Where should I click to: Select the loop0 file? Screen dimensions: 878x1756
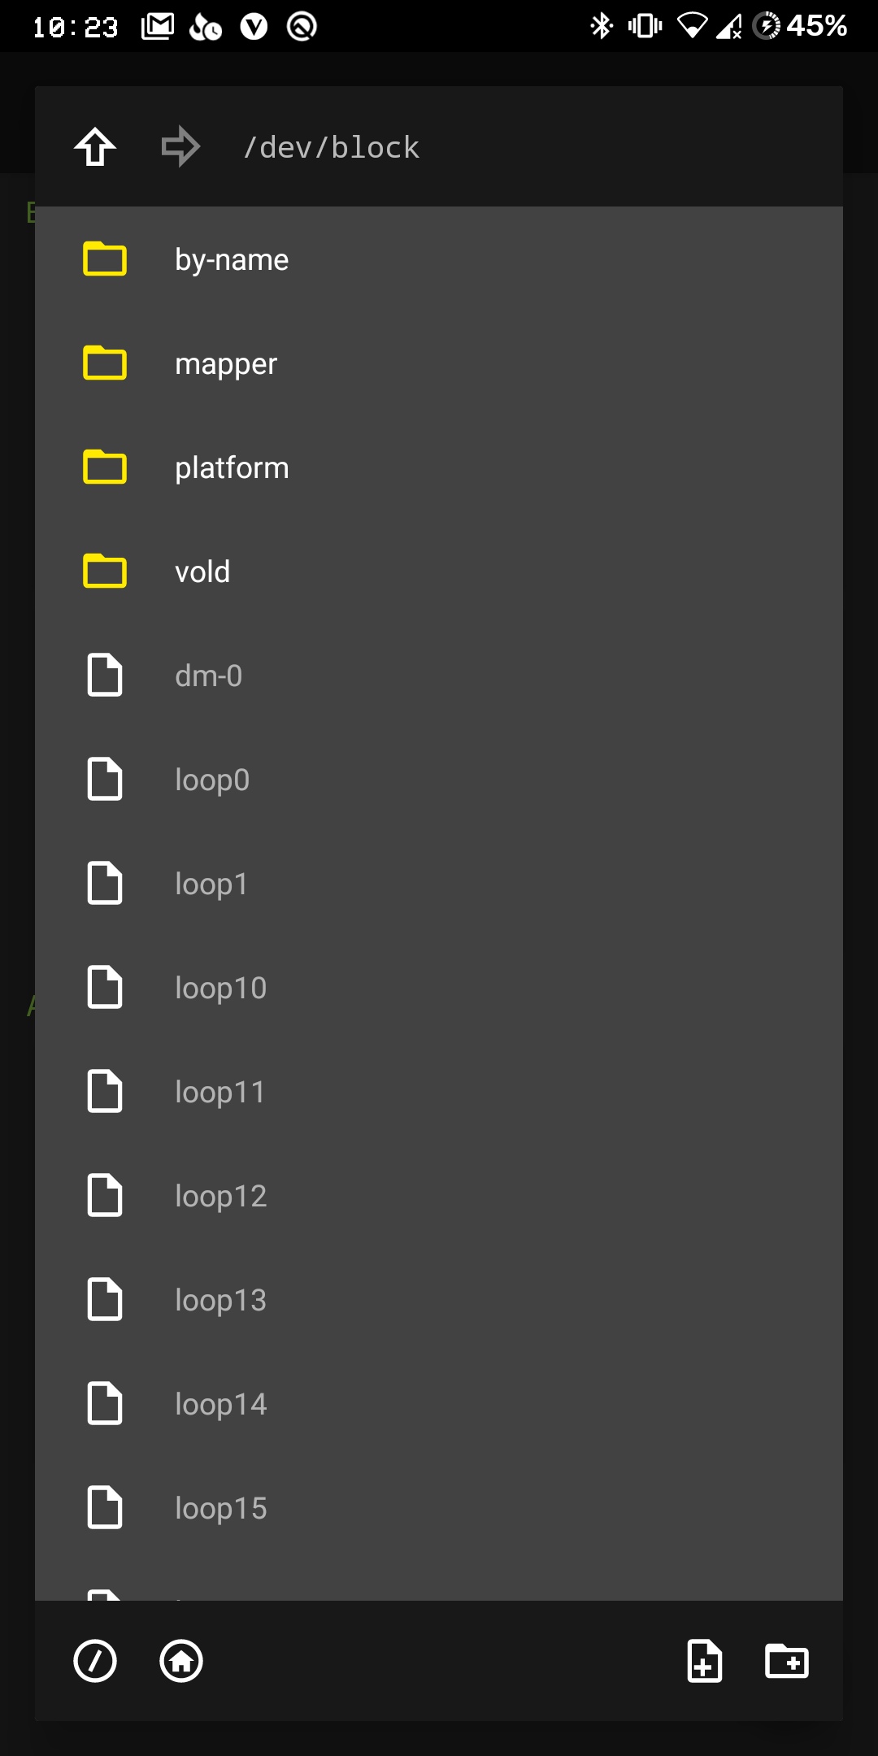[439, 780]
